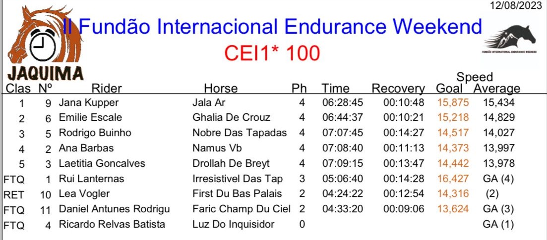Viewport: 547px width, 240px height.
Task: Click the RET status of Lea Vogler
Action: pyautogui.click(x=14, y=194)
